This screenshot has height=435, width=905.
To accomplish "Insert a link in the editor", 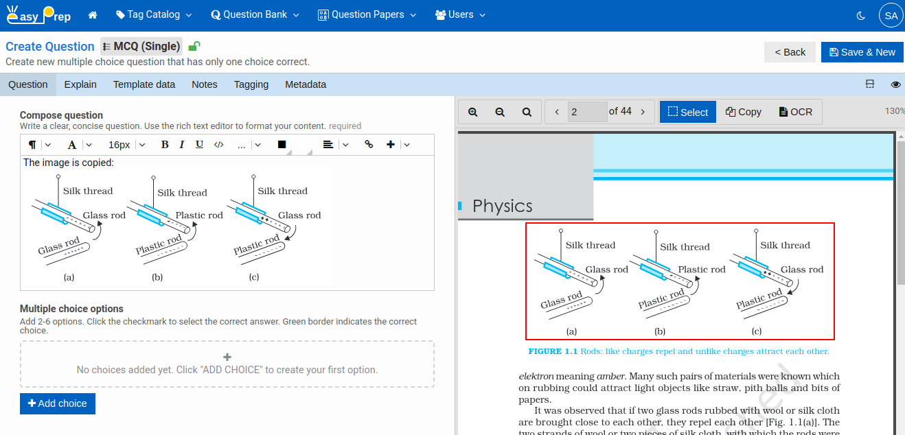I will pyautogui.click(x=369, y=145).
